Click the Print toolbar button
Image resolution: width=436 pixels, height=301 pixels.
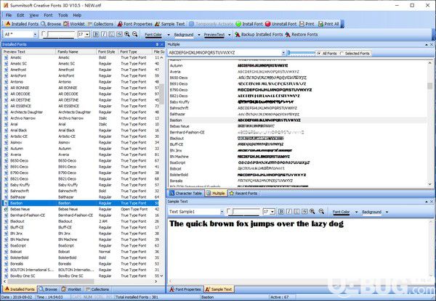point(307,24)
